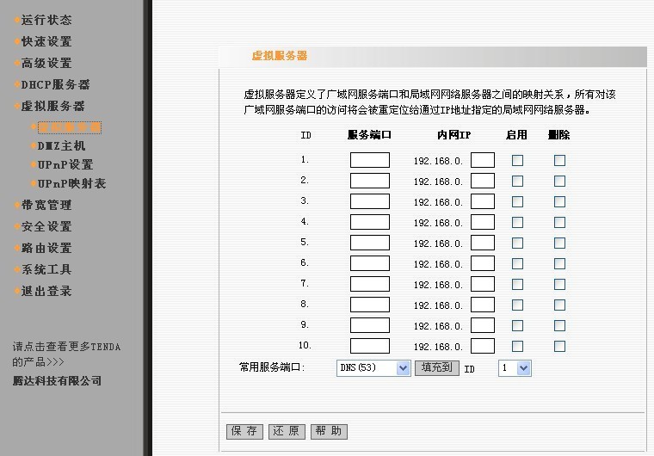Enable rule 3 with the 启用 checkbox
This screenshot has width=654, height=456.
pos(518,202)
